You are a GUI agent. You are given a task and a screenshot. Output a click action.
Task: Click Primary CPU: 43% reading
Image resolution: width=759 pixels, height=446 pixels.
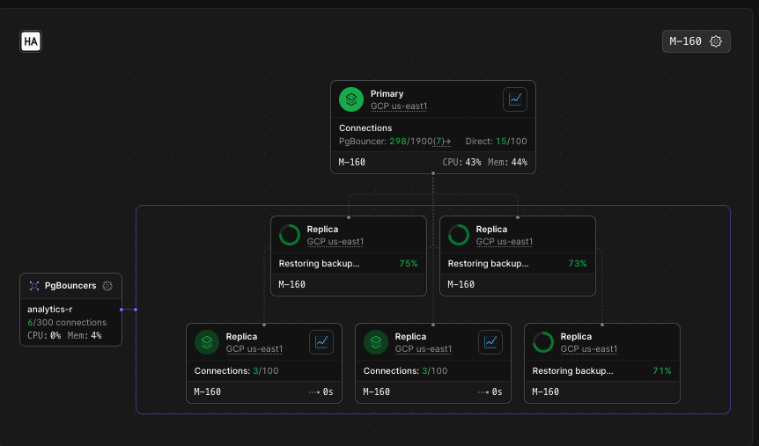coord(461,162)
